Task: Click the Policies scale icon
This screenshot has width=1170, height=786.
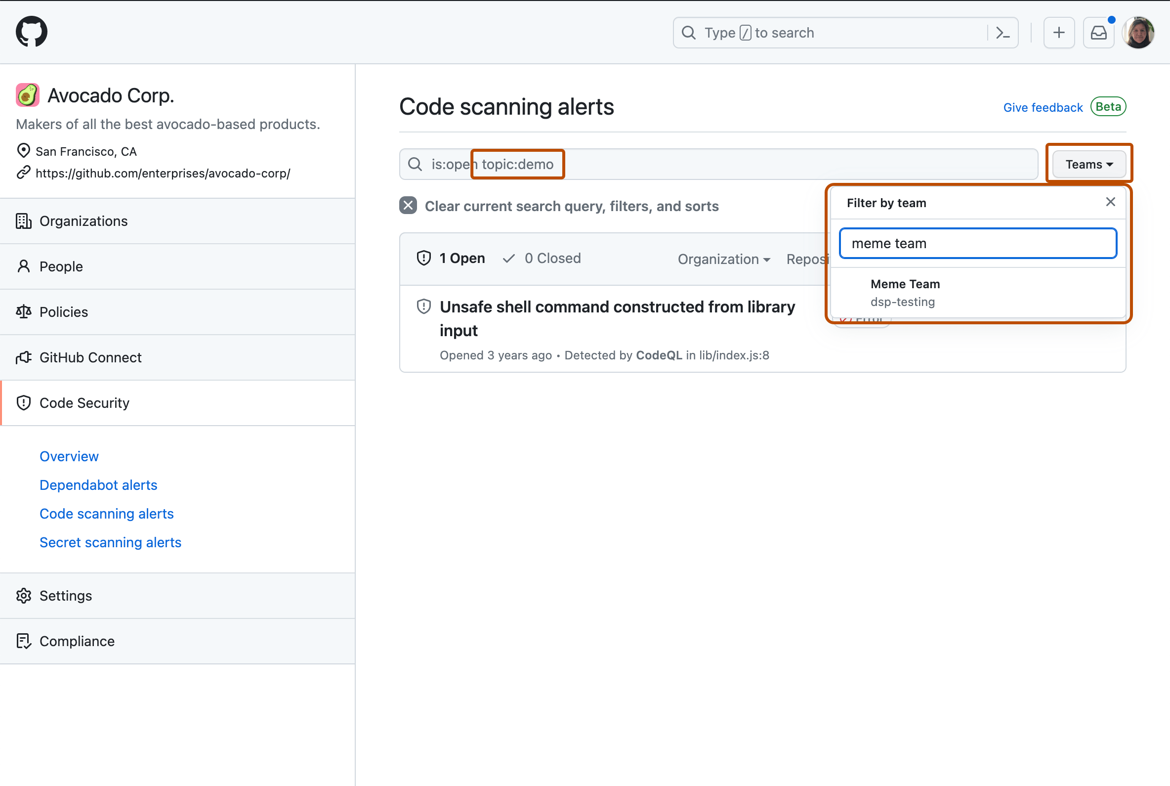Action: click(x=24, y=312)
